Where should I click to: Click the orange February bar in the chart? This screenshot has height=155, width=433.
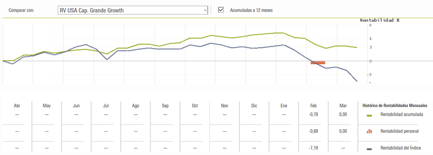(318, 62)
